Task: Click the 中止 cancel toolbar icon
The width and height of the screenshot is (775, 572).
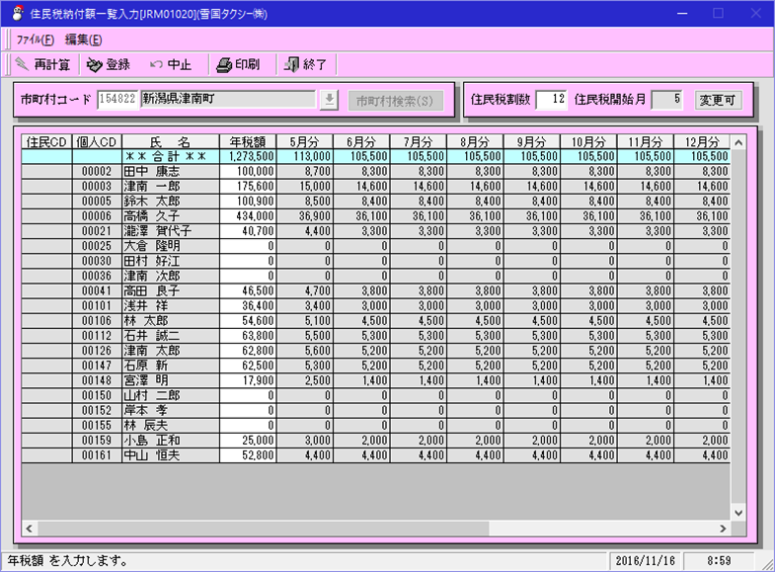Action: pos(157,65)
